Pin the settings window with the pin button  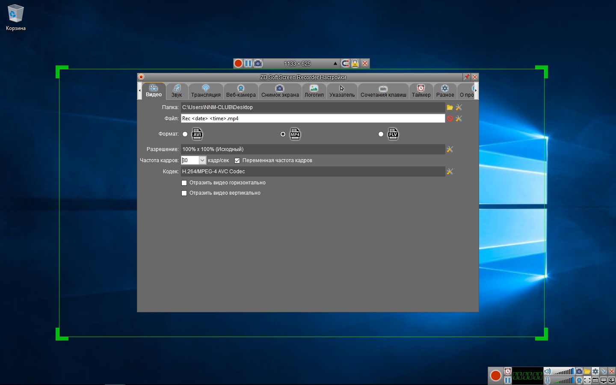point(467,77)
